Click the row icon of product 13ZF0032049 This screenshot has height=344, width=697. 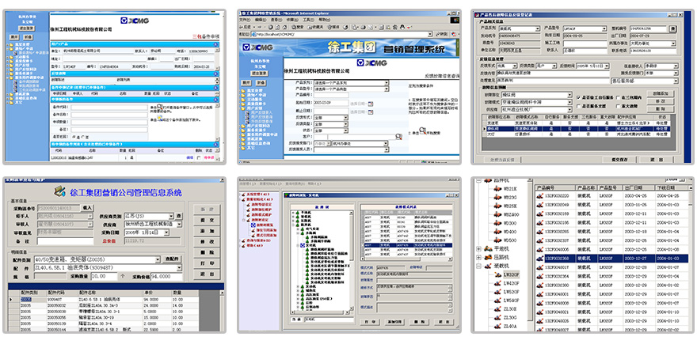click(539, 205)
